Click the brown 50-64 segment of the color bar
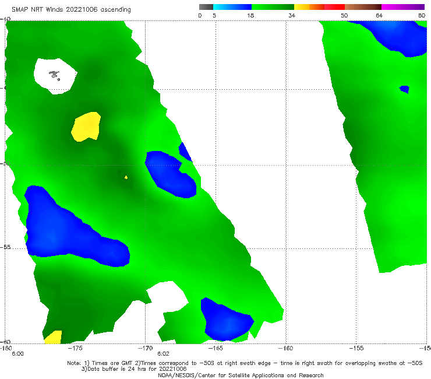Image resolution: width=431 pixels, height=379 pixels. [x=363, y=7]
